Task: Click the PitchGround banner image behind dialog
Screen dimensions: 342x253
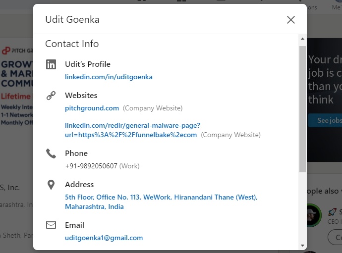Action: click(17, 86)
